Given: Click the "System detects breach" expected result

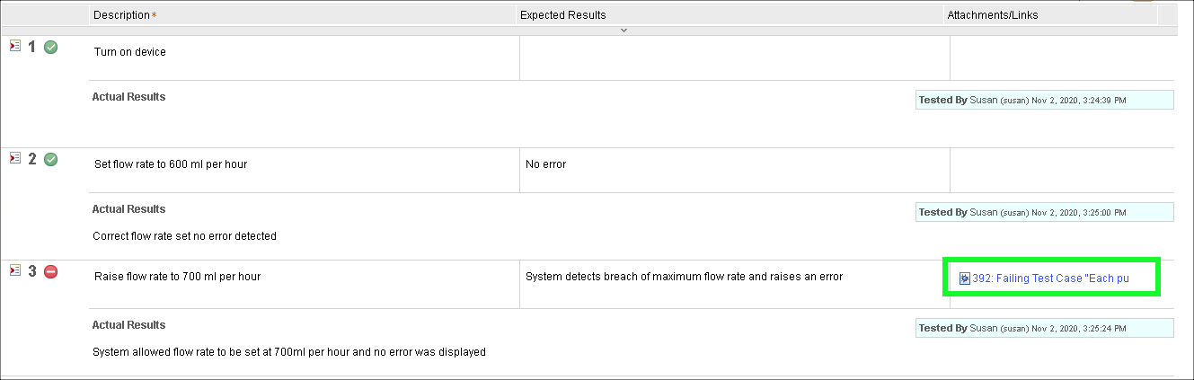Looking at the screenshot, I should [684, 277].
